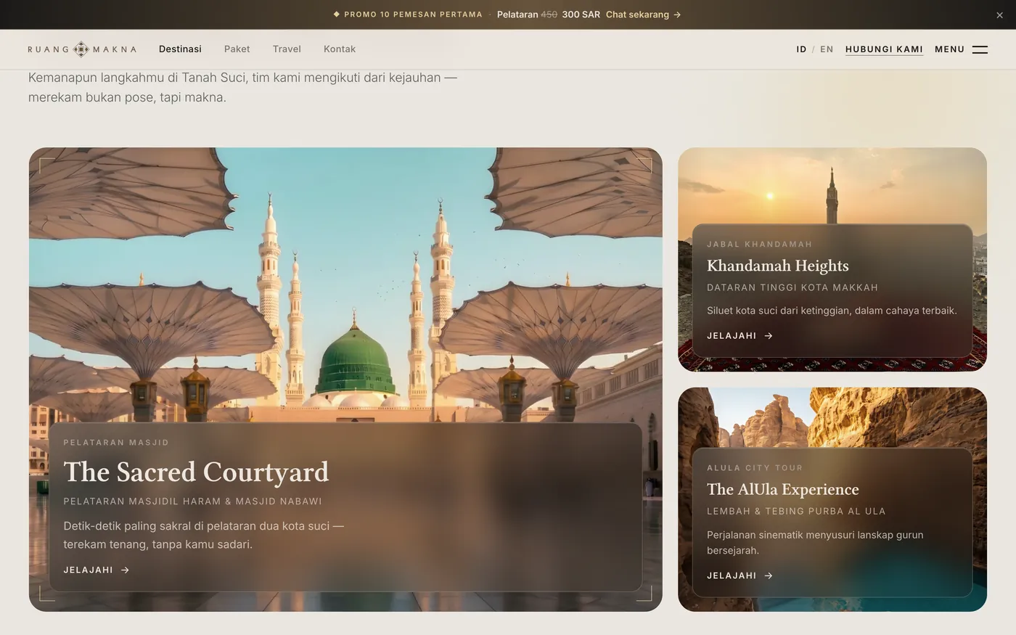This screenshot has width=1016, height=635.
Task: Click the 'ALULA CITY TOUR' label
Action: [755, 468]
